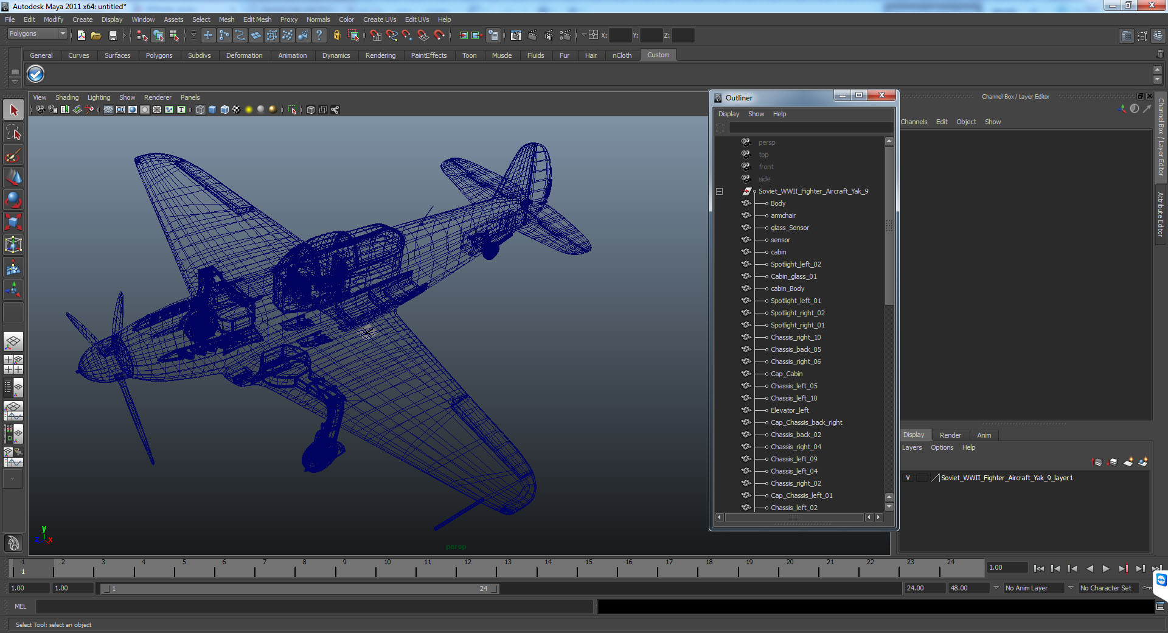Toggle textured display checker icon
Image resolution: width=1168 pixels, height=633 pixels.
click(x=237, y=110)
